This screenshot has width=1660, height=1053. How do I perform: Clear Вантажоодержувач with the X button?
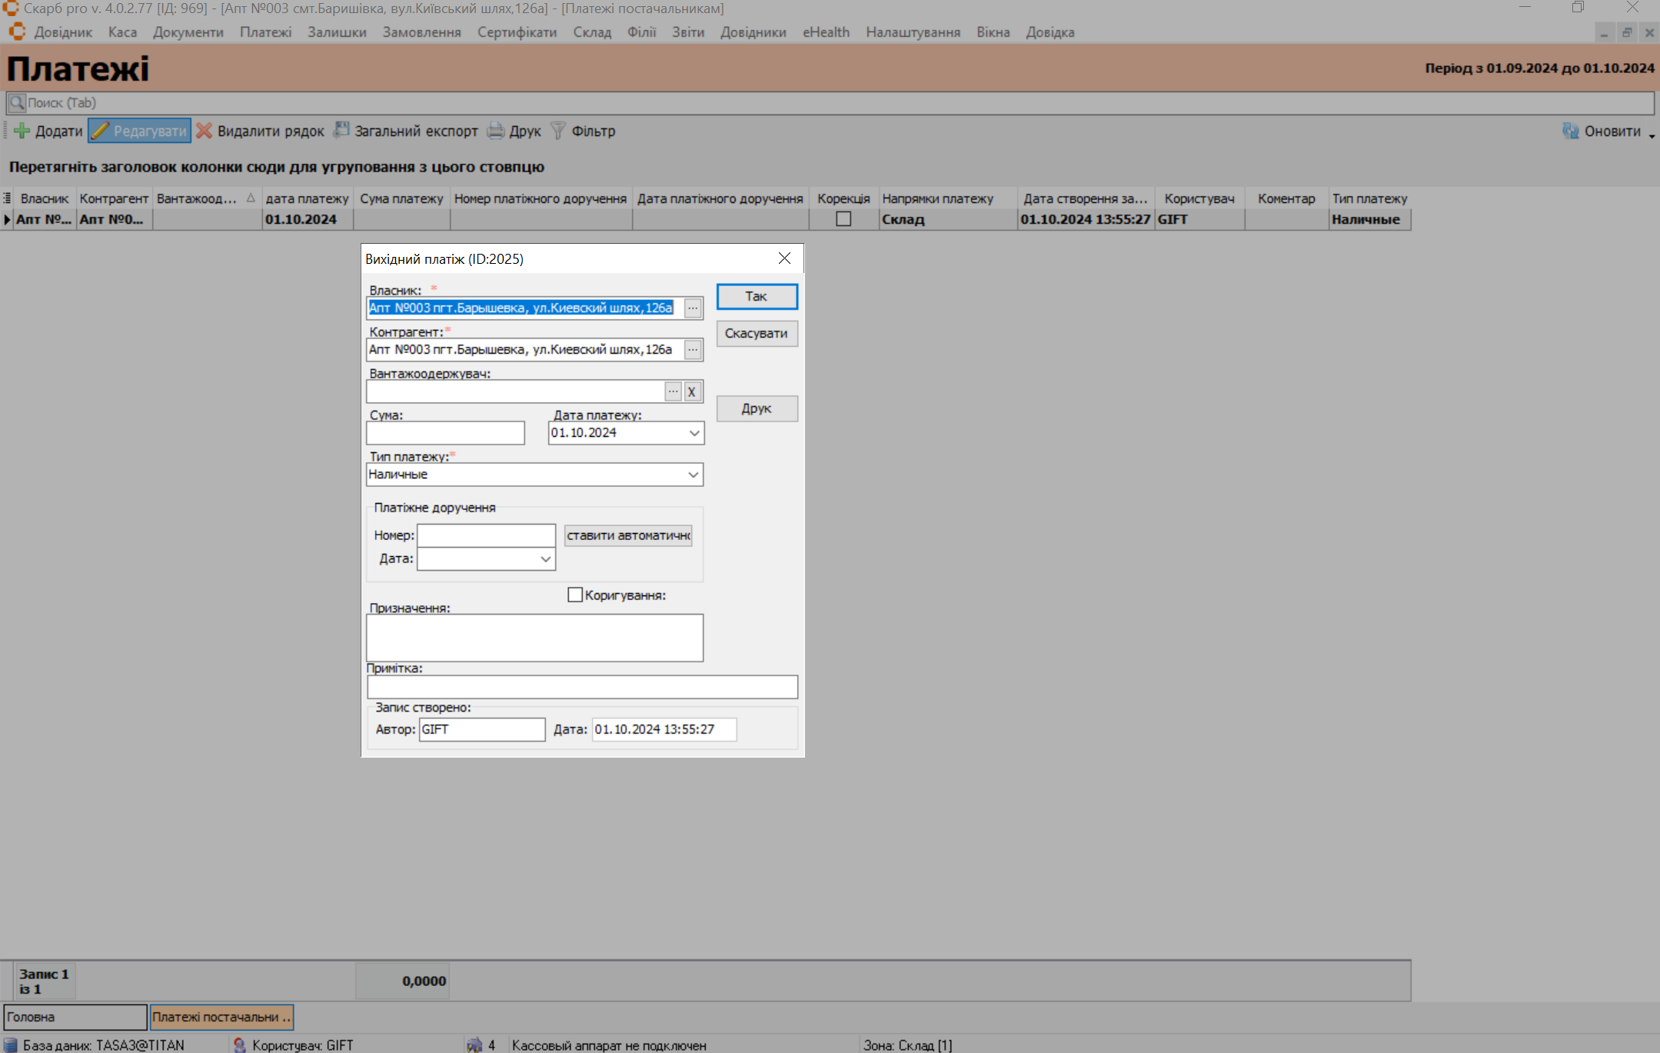[x=692, y=392]
